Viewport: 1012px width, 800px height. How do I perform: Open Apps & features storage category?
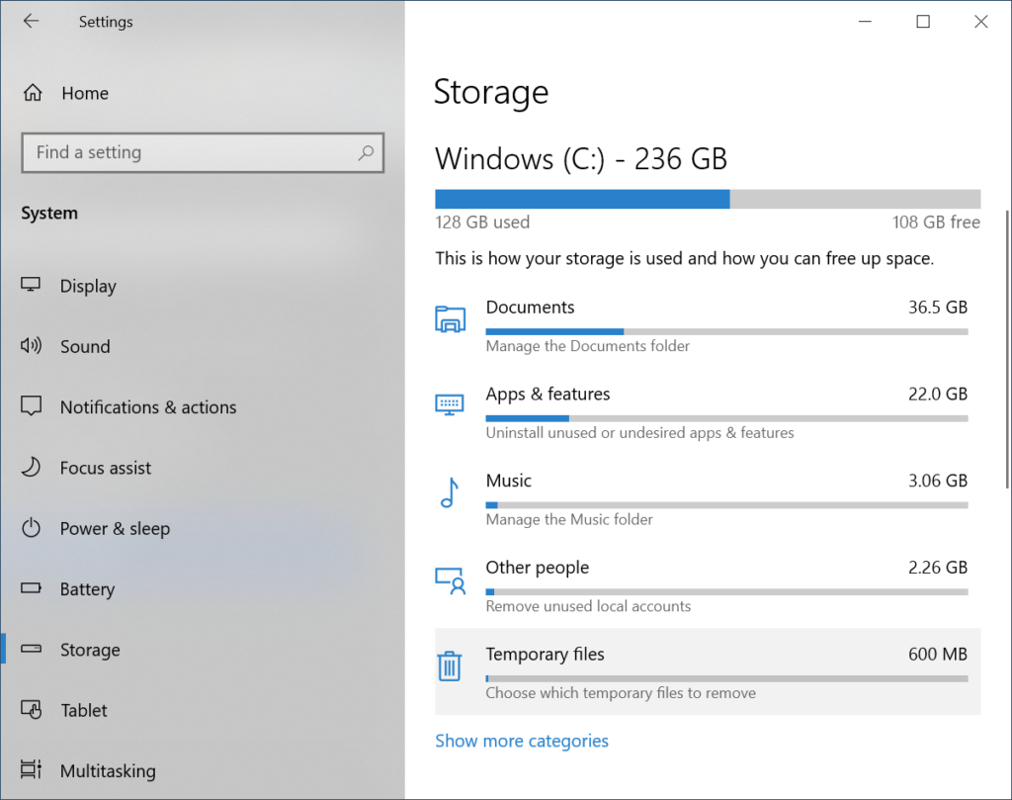(708, 412)
